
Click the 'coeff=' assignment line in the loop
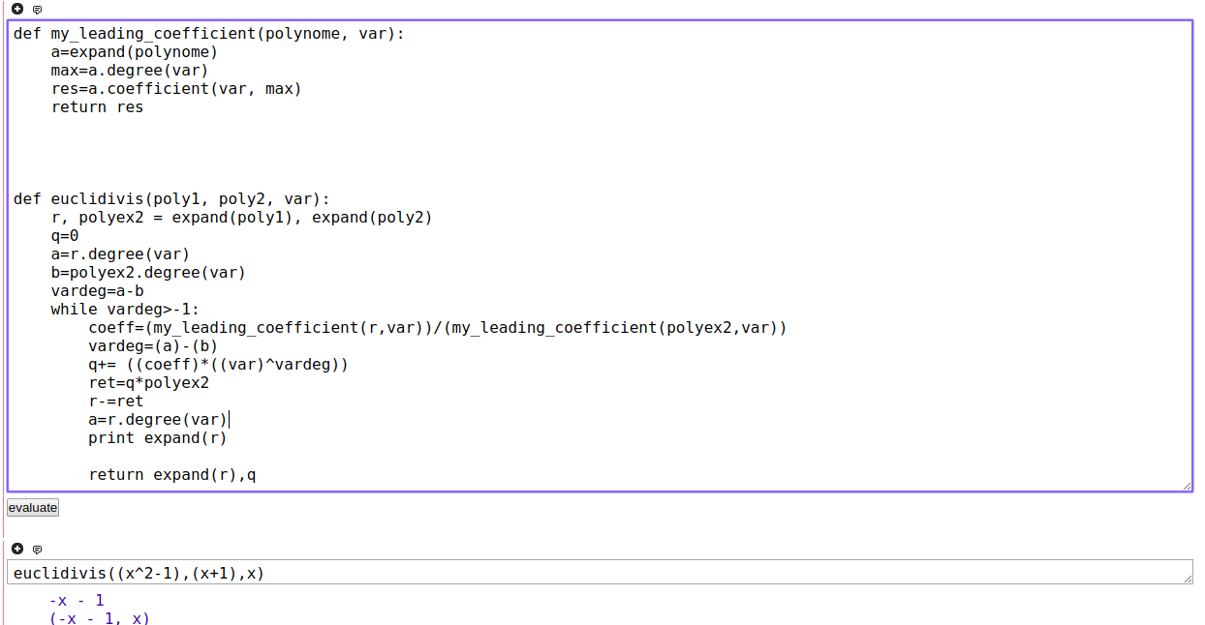436,328
